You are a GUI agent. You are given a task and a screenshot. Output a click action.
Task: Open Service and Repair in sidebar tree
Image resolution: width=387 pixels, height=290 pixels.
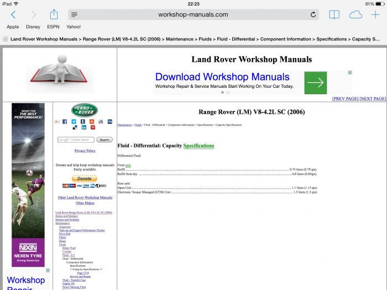81,276
